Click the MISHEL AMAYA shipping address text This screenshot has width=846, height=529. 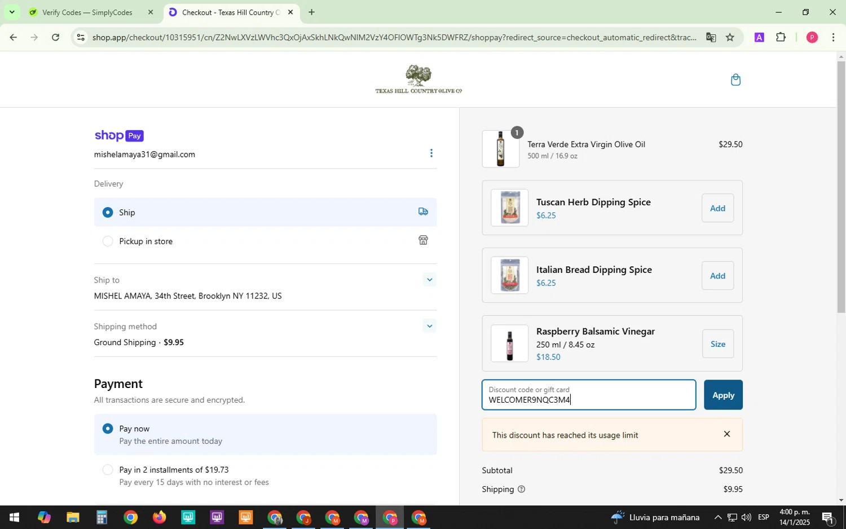[x=188, y=296]
